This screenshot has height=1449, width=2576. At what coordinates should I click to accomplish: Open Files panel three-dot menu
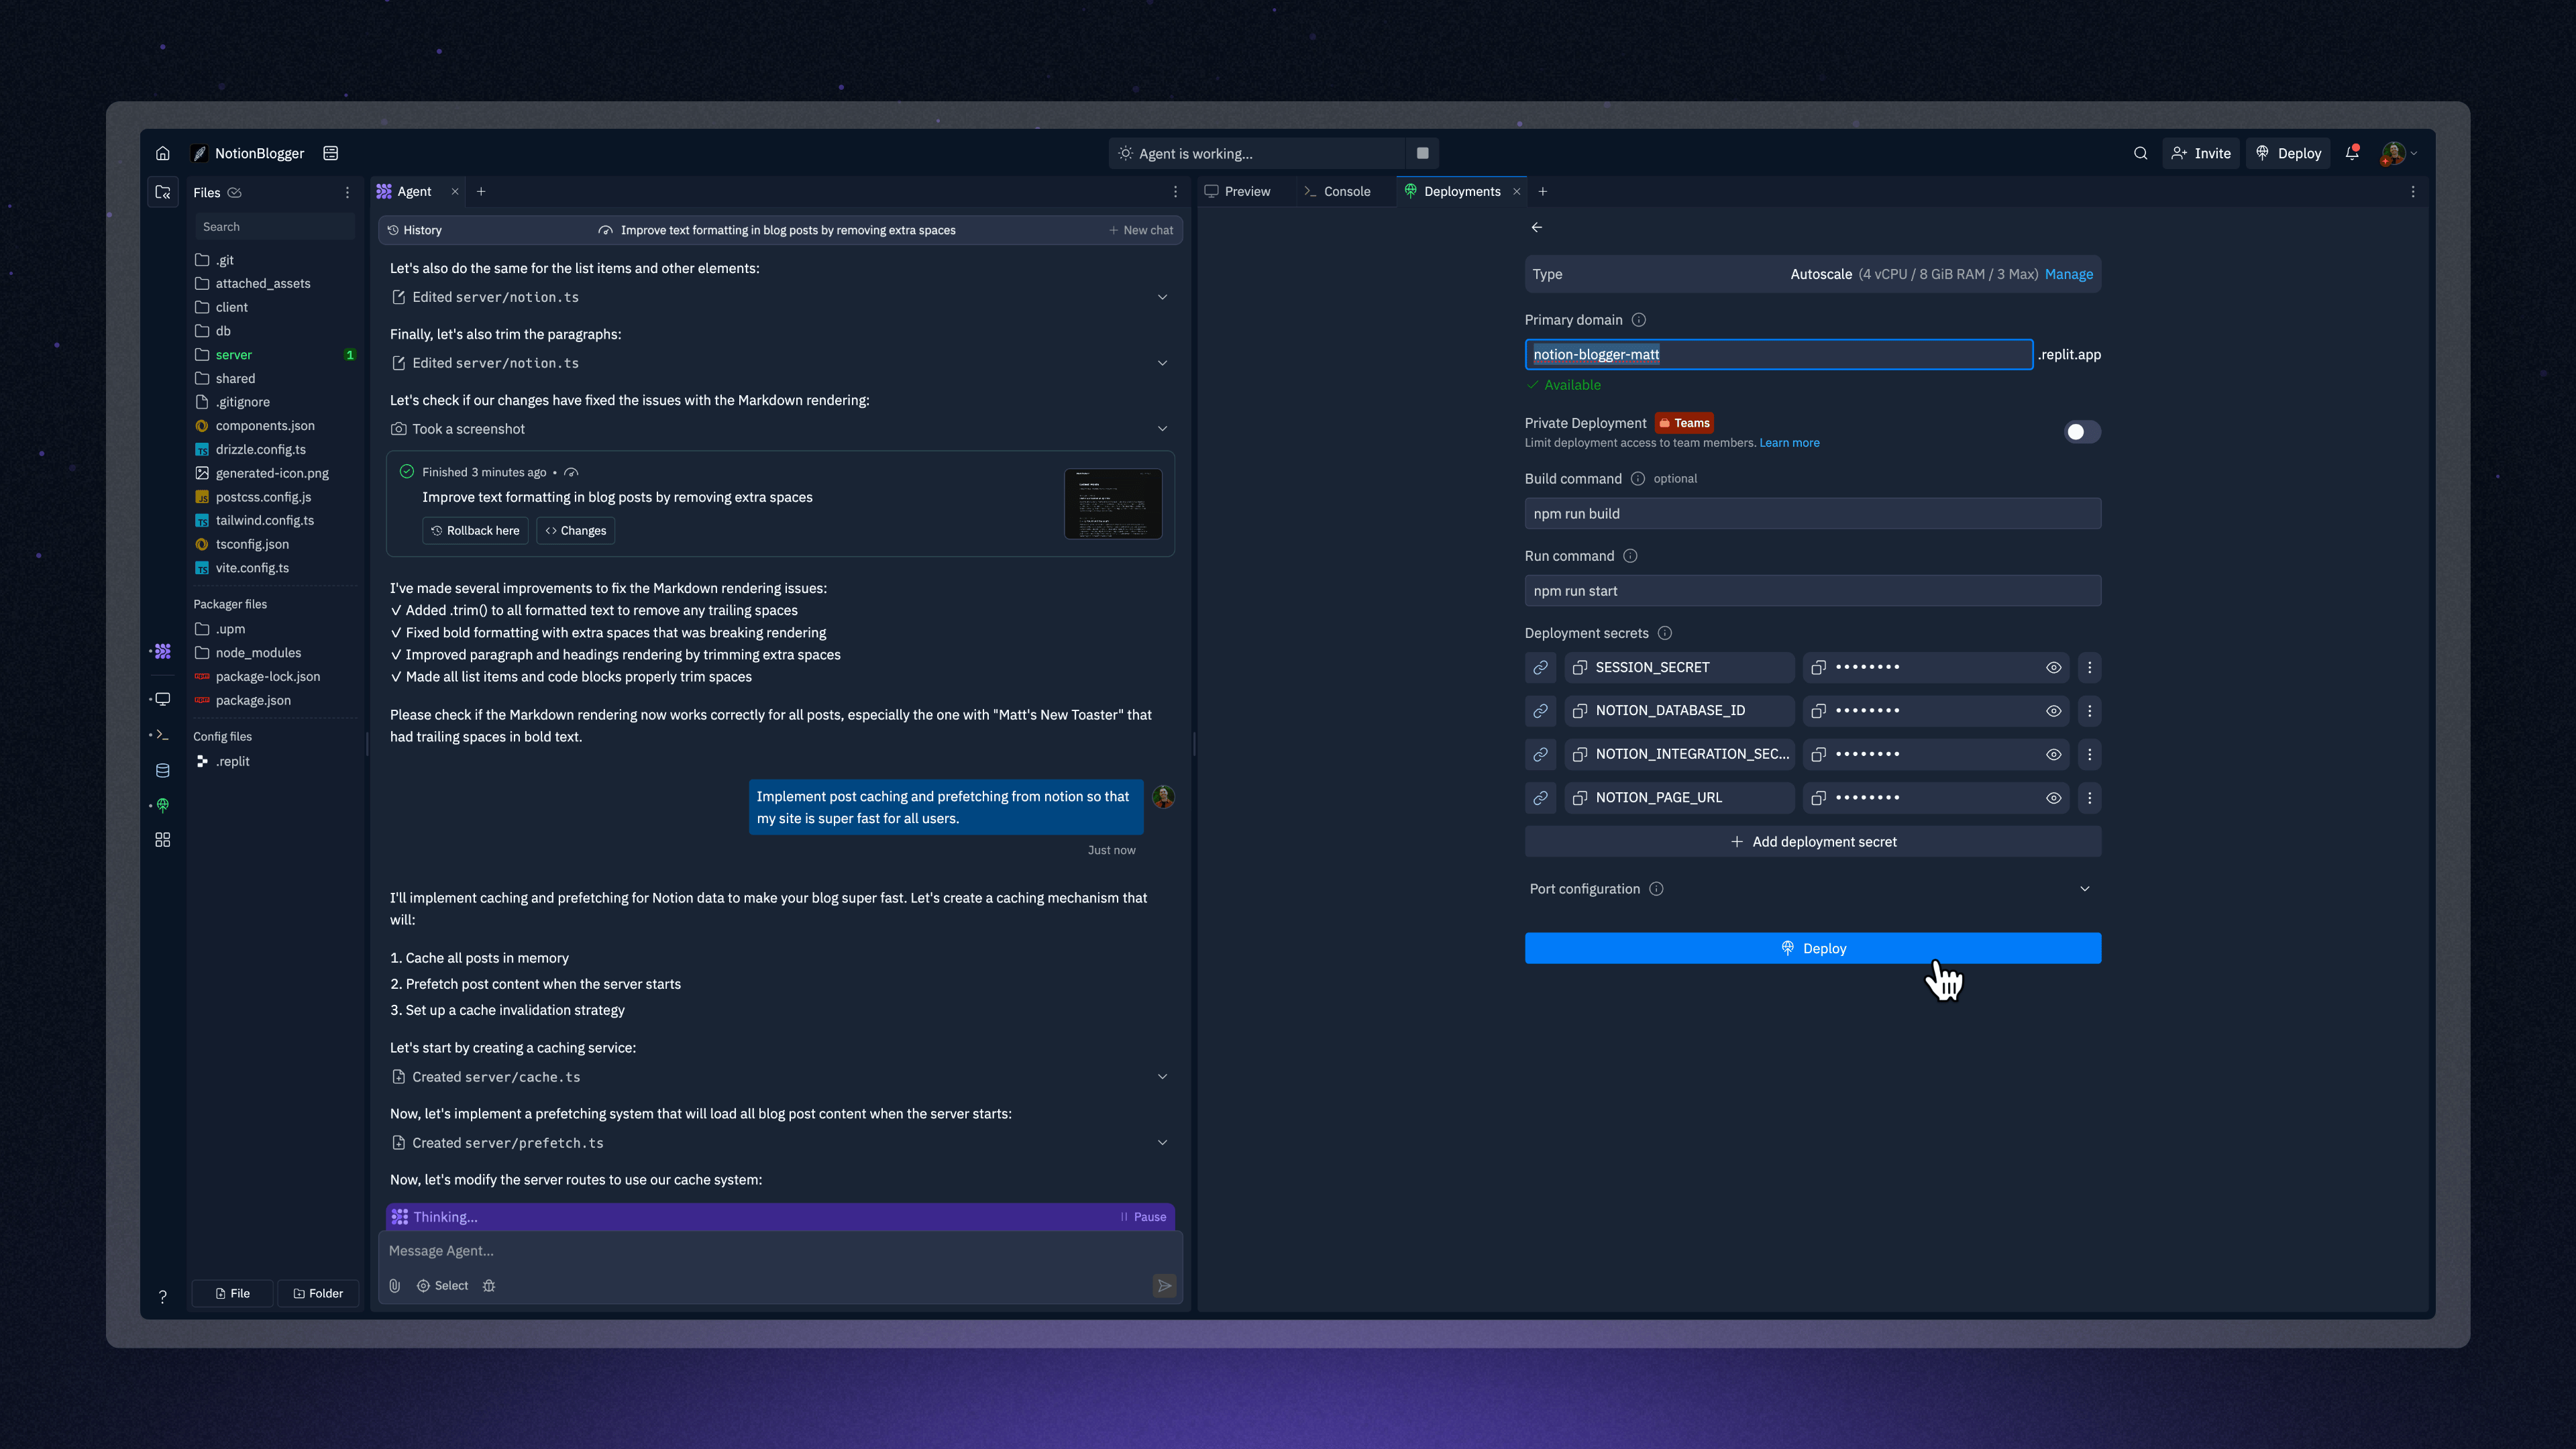(x=347, y=192)
